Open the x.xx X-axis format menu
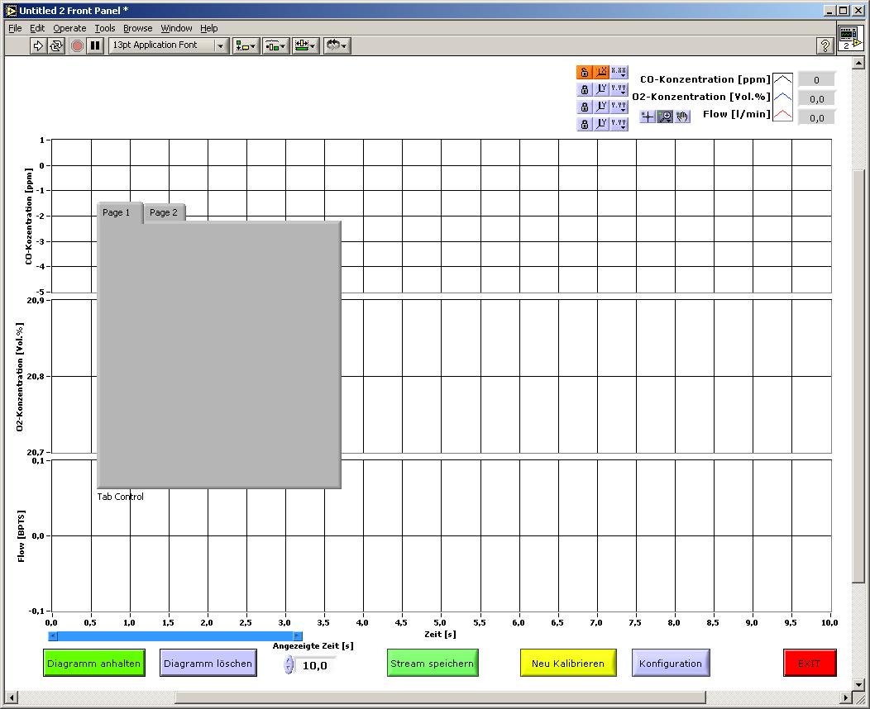The width and height of the screenshot is (870, 709). point(619,72)
